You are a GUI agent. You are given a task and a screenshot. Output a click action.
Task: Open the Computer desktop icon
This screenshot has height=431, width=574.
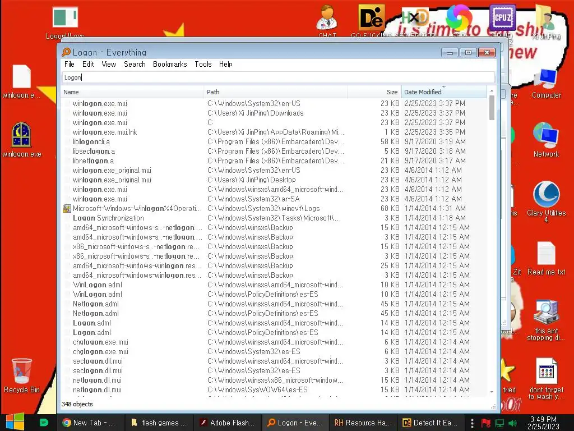546,84
